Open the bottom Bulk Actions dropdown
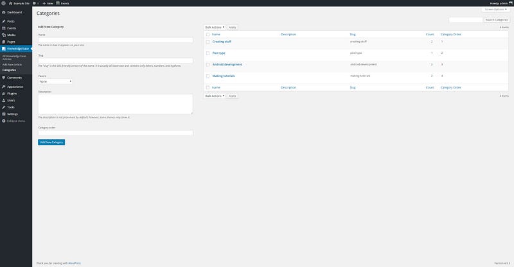Screen dimensions: 514x267 tap(215, 96)
